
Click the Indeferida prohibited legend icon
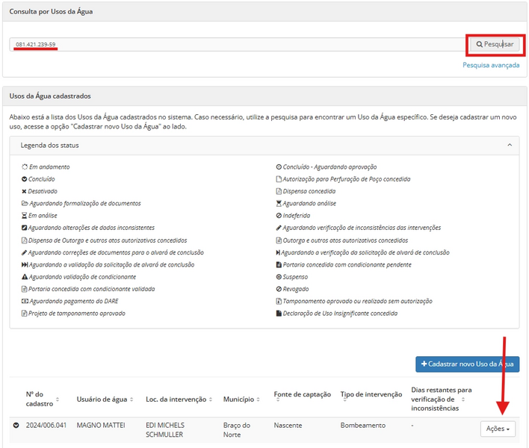pos(279,216)
